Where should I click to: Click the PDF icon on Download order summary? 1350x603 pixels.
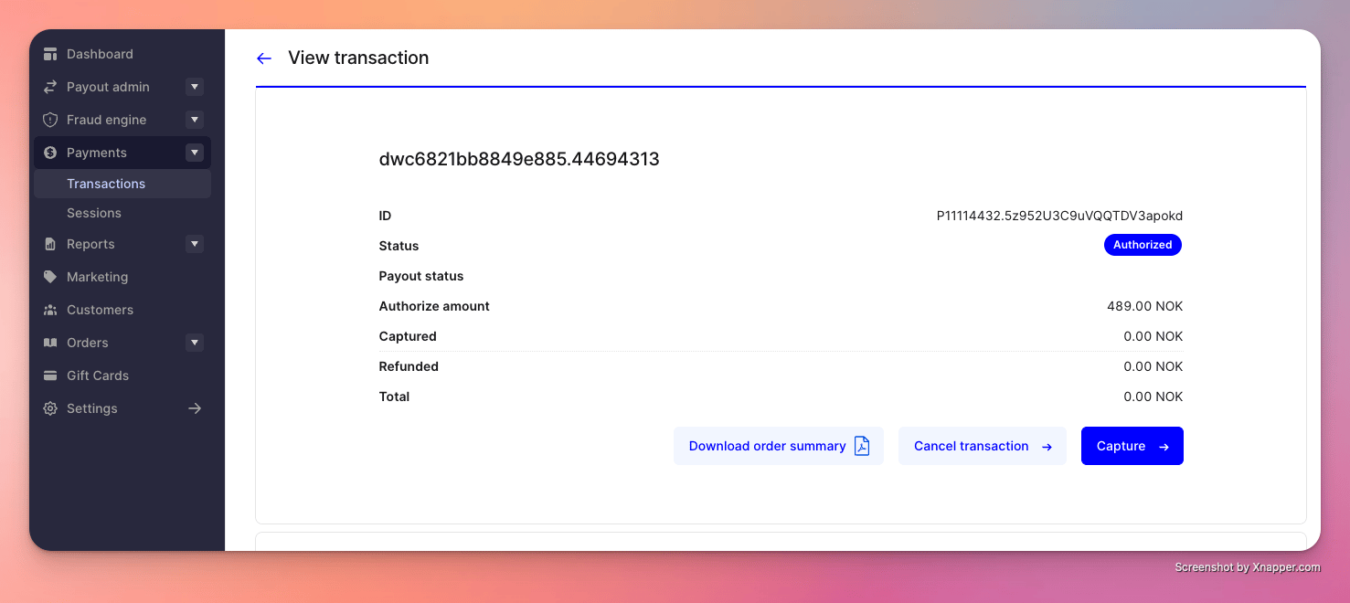[x=862, y=446]
